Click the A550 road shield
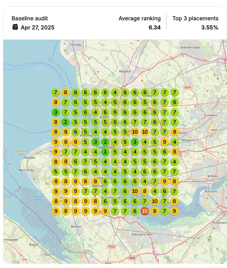Viewport: 227px width, 268px height. pos(112,246)
